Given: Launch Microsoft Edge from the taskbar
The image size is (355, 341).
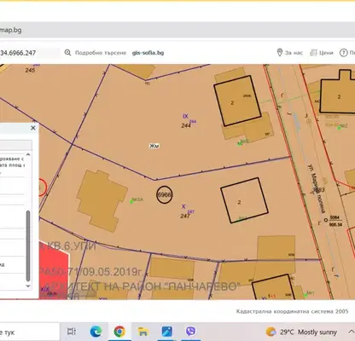Looking at the screenshot, I should 96,332.
